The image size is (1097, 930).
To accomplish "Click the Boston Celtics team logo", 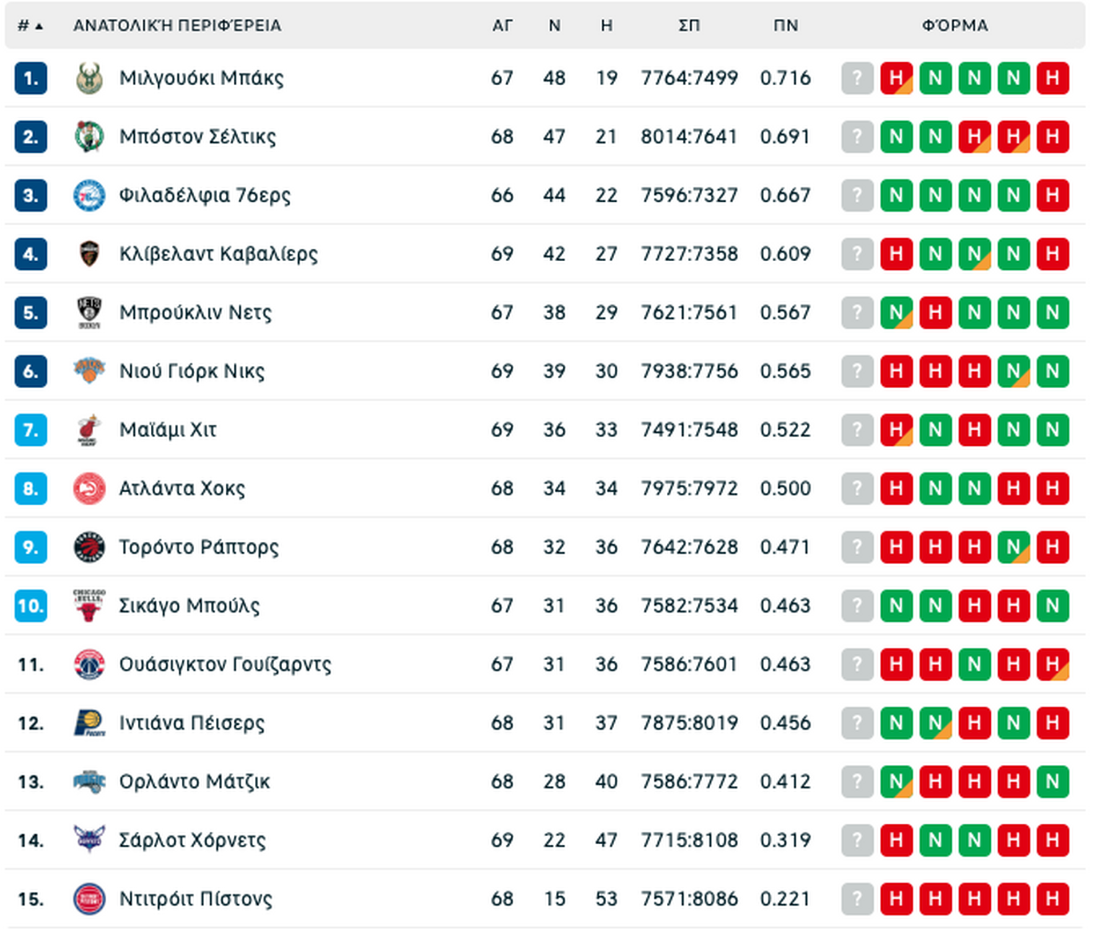I will click(89, 137).
